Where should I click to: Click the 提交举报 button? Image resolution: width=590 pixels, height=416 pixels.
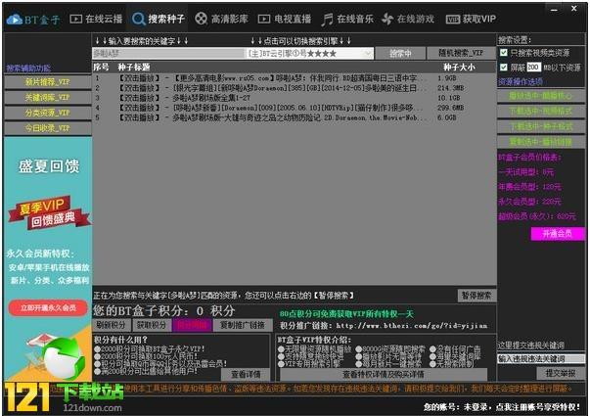click(x=561, y=373)
